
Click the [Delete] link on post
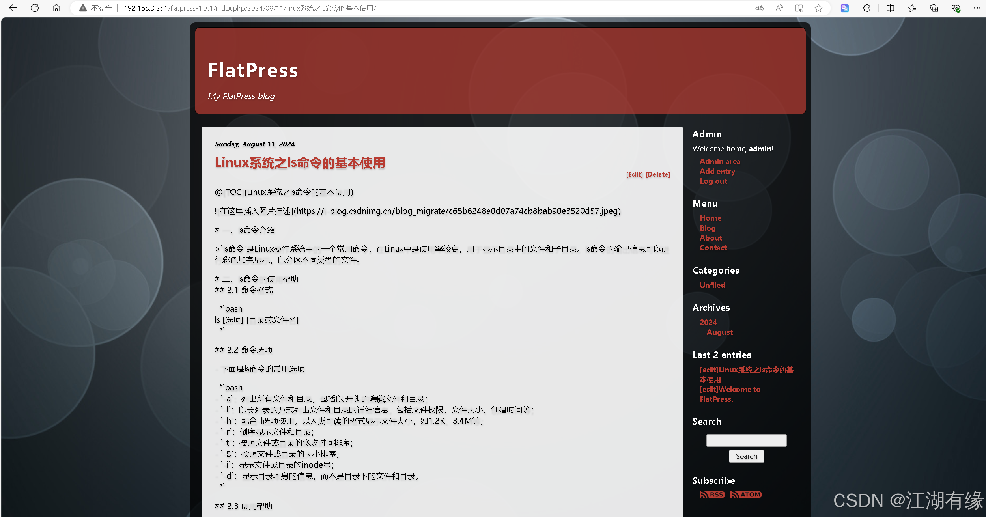[657, 174]
